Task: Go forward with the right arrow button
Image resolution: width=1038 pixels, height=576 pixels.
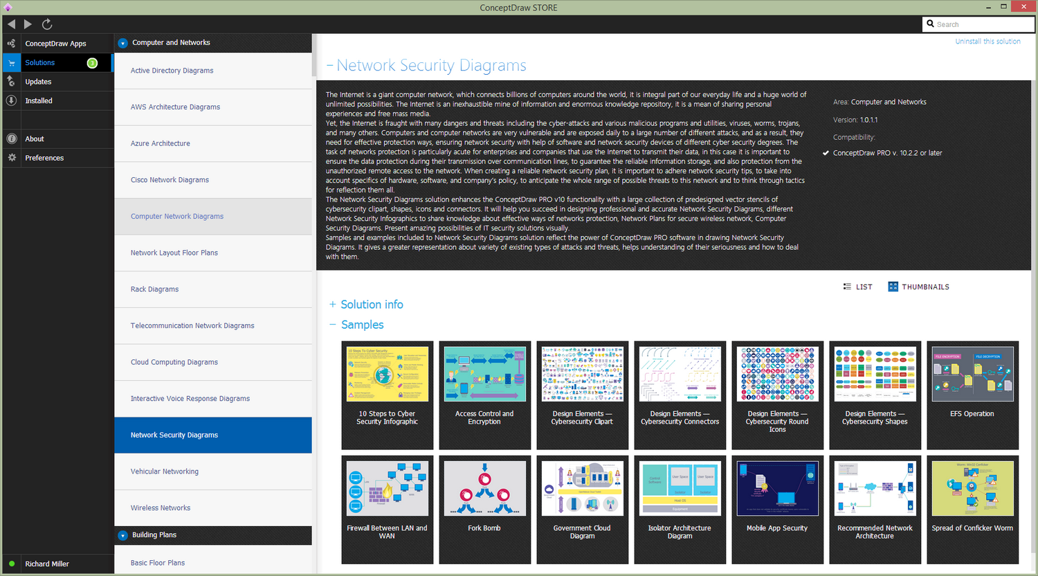Action: pos(28,24)
